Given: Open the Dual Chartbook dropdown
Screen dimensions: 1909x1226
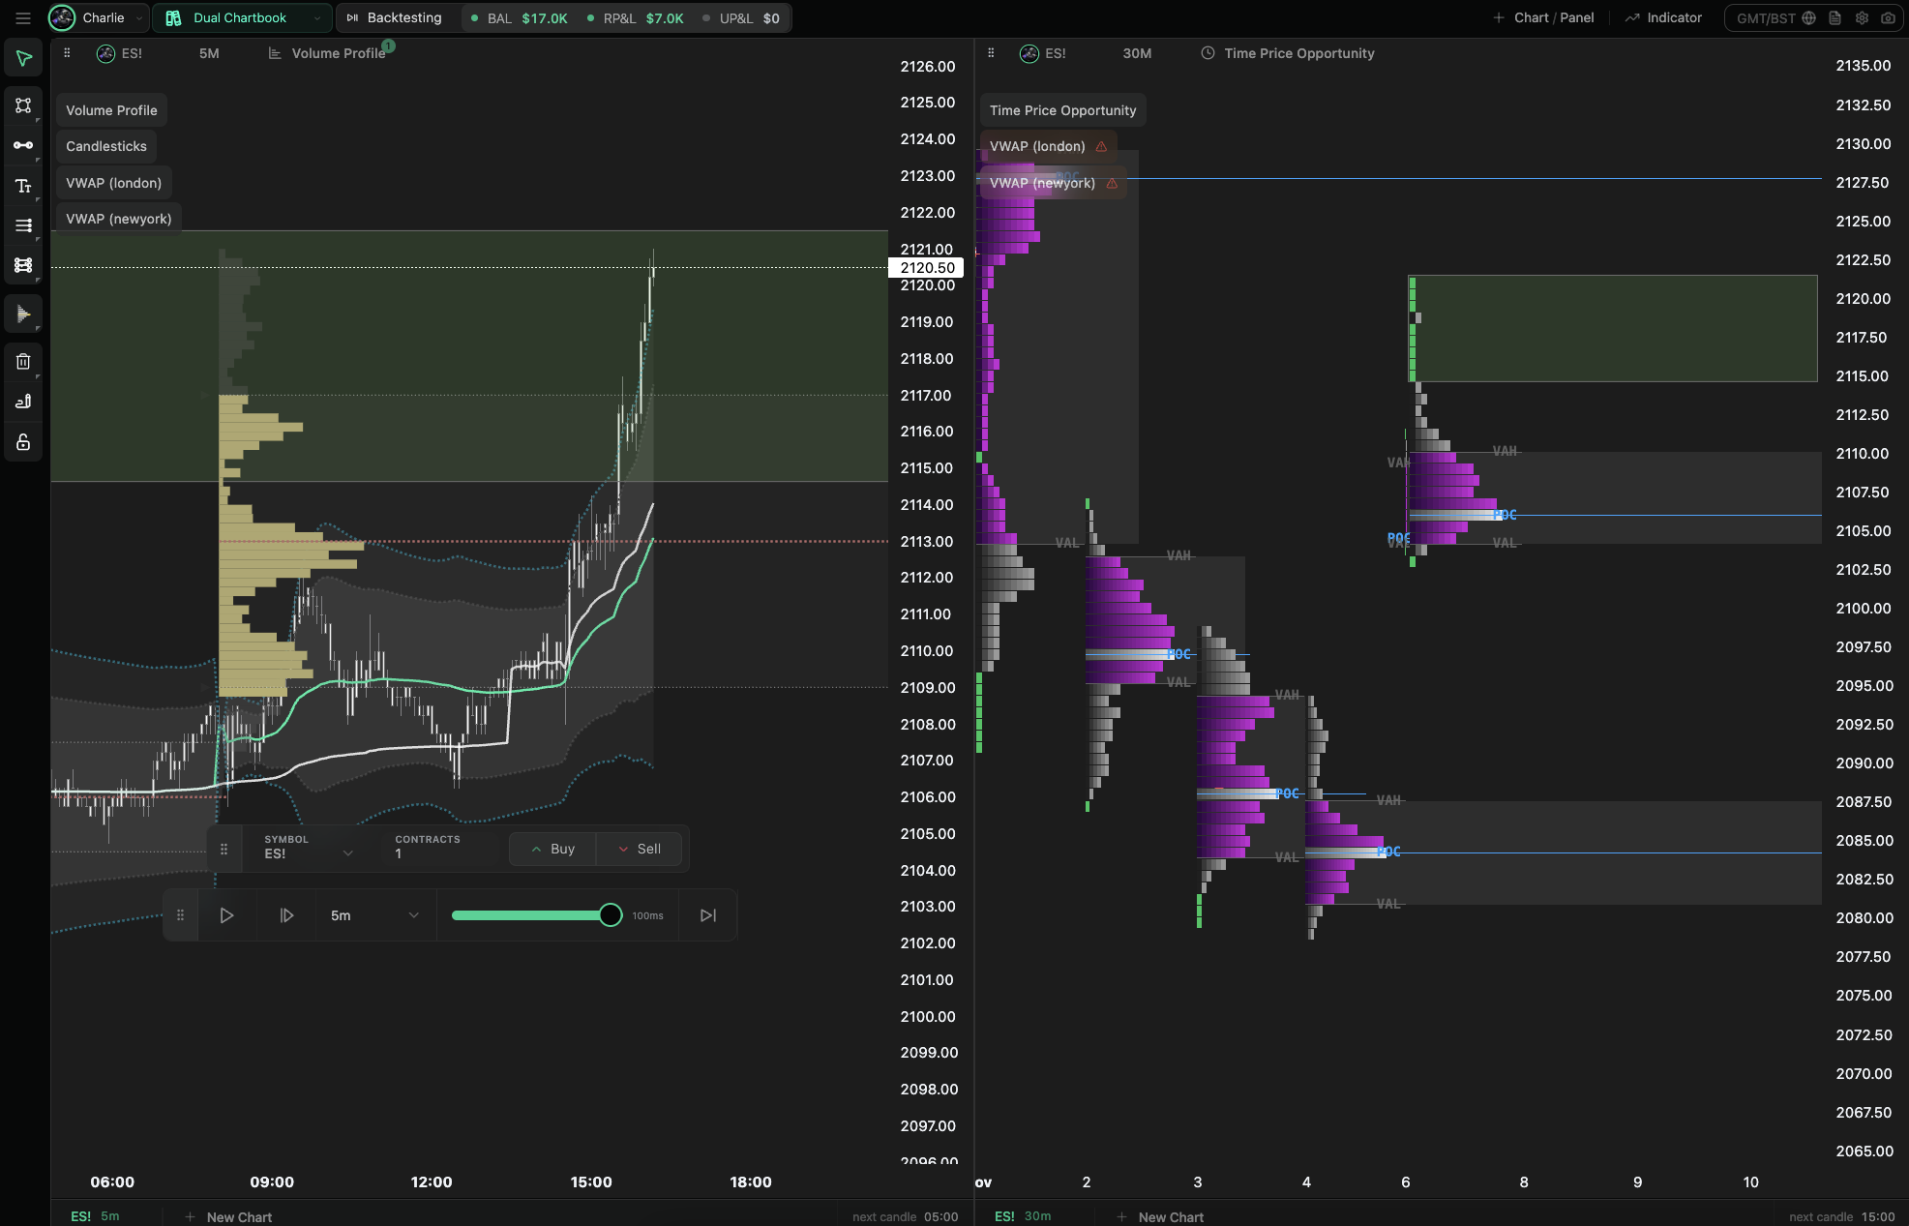Looking at the screenshot, I should pos(242,18).
